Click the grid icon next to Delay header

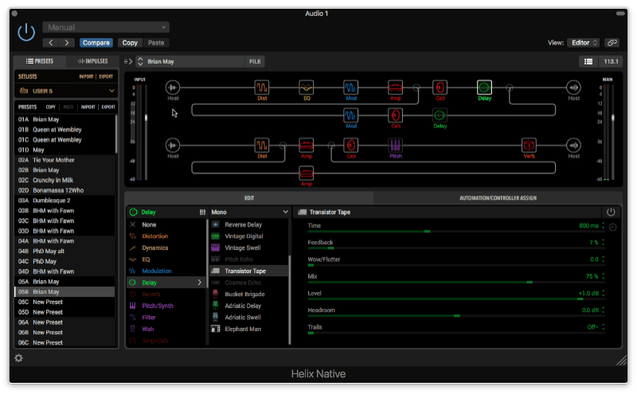pos(202,212)
